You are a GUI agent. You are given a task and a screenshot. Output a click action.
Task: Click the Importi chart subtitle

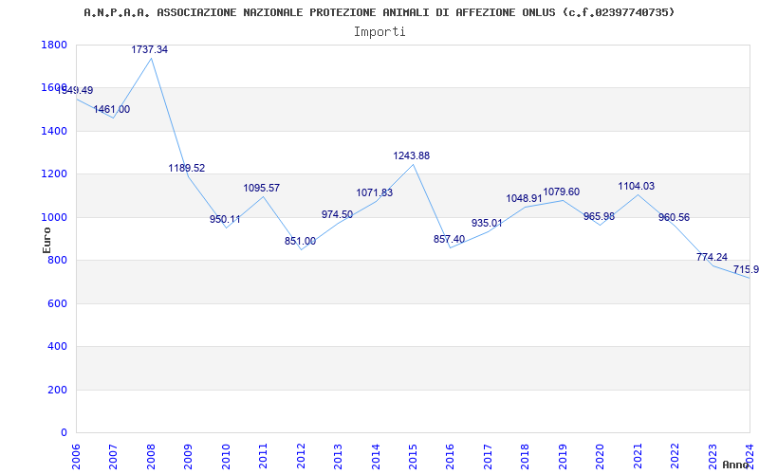[x=379, y=32]
